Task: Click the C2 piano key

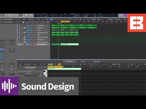Action: click(46, 73)
